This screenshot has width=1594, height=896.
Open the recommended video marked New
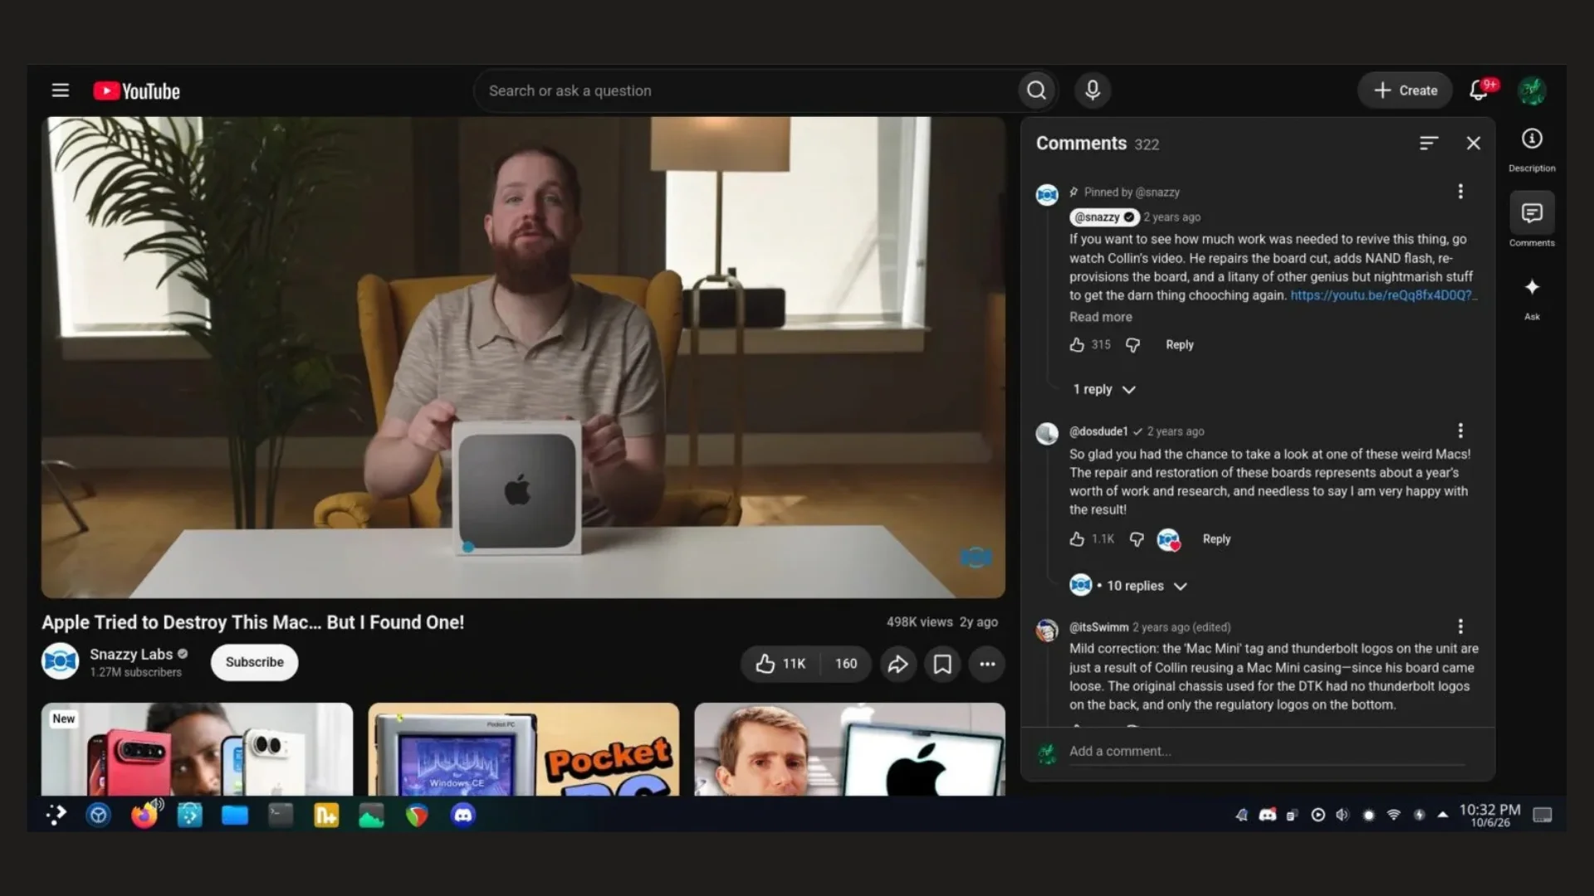pyautogui.click(x=197, y=749)
